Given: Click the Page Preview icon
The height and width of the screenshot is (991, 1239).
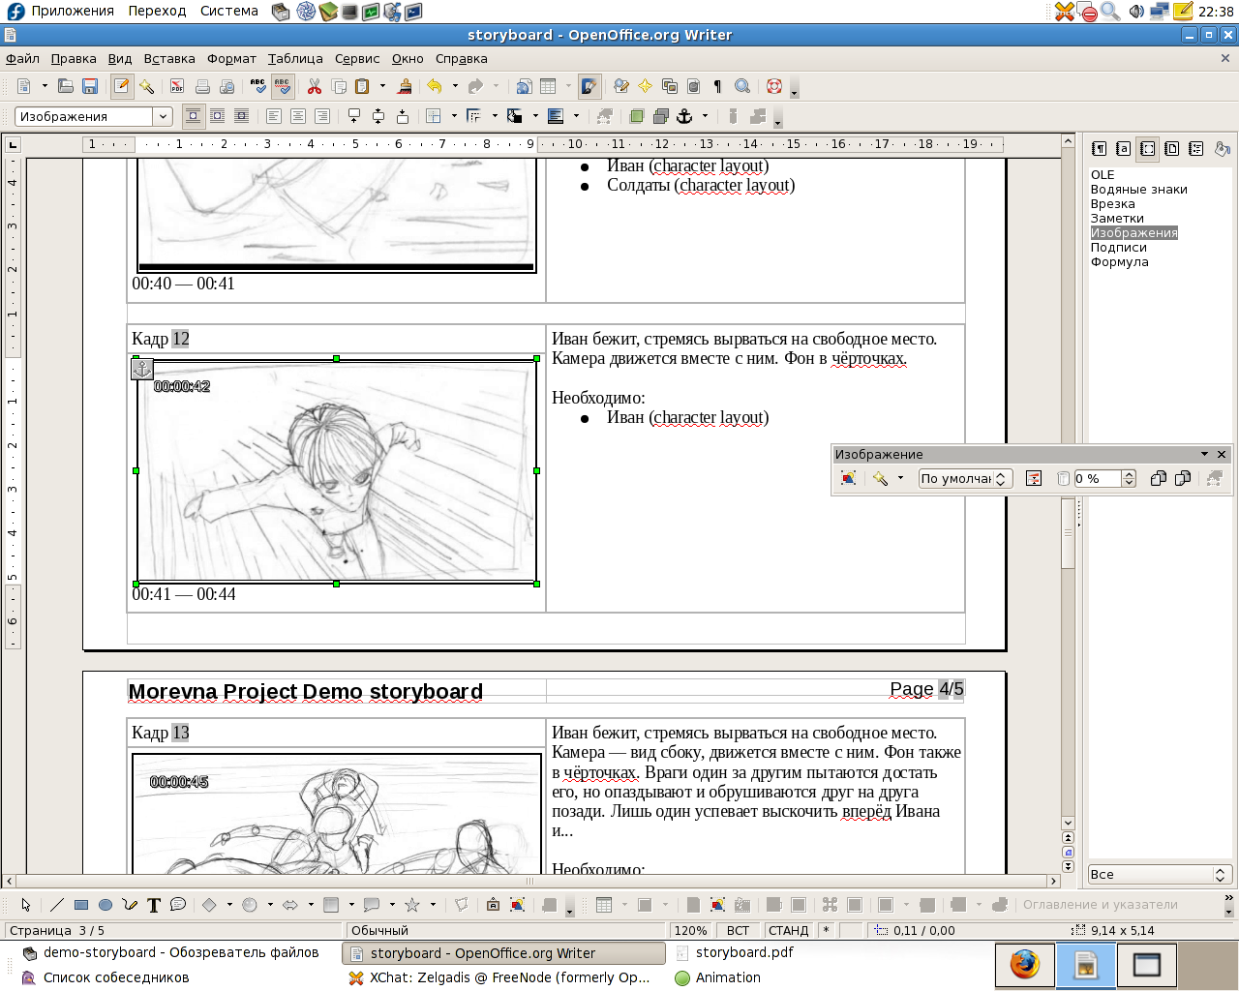Looking at the screenshot, I should 227,86.
